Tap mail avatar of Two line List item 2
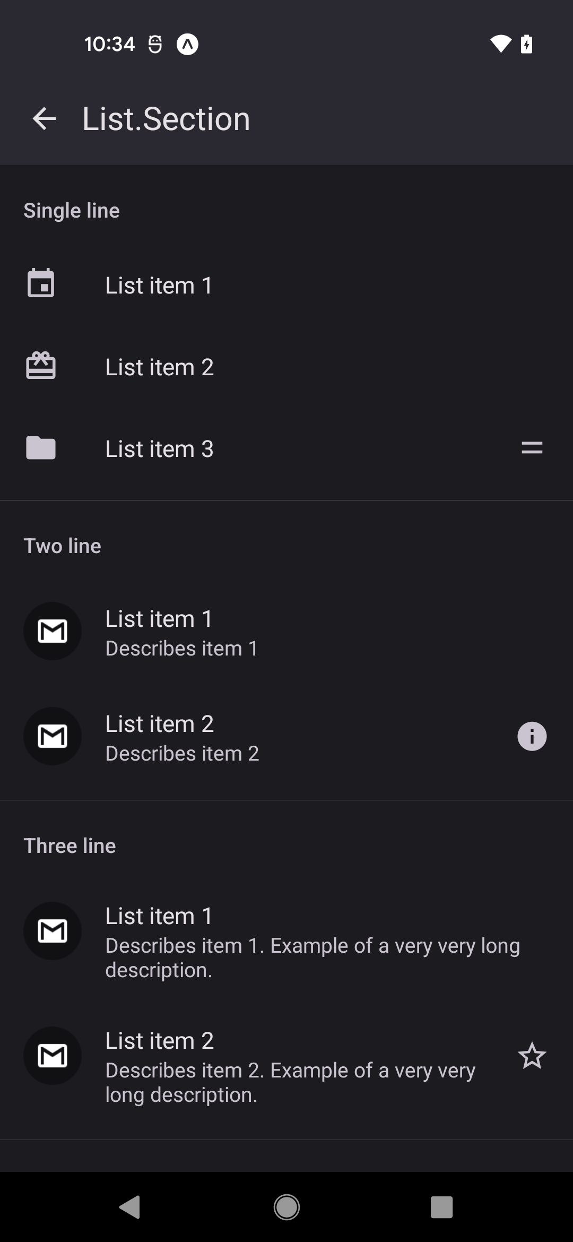This screenshot has height=1242, width=573. click(x=53, y=736)
